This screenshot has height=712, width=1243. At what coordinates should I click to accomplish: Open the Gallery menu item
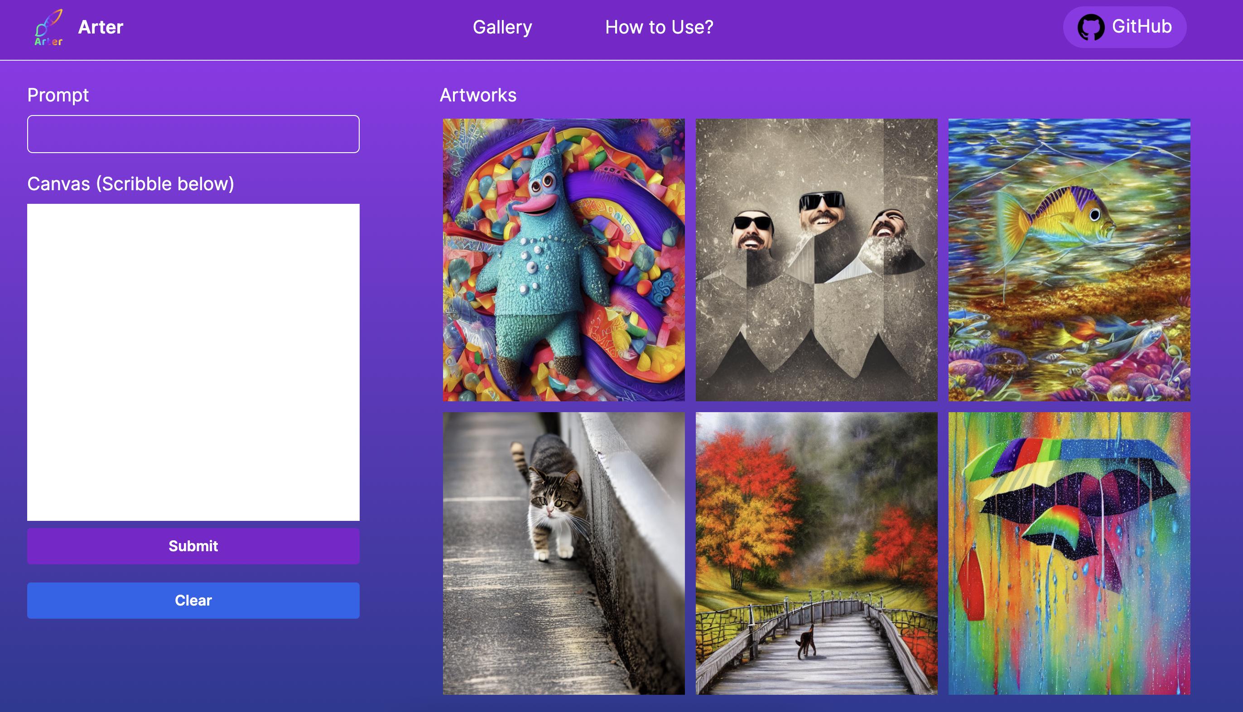502,27
